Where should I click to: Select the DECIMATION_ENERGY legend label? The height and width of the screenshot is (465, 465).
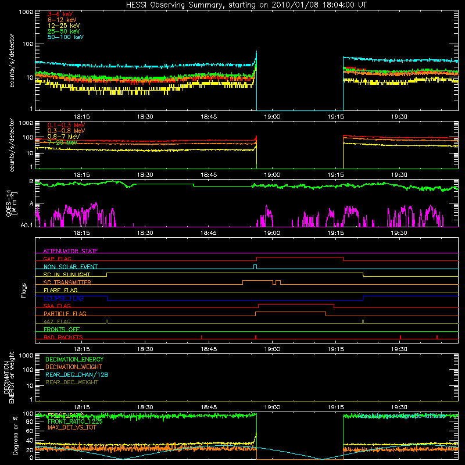(74, 359)
